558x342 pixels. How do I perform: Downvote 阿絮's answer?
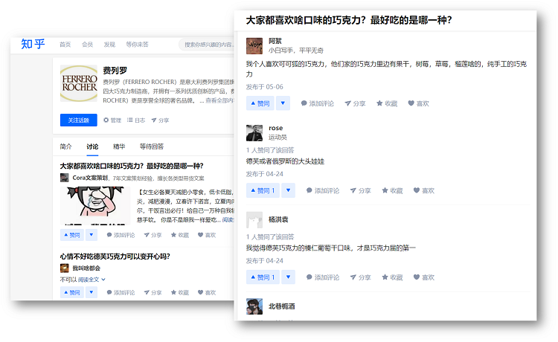coord(283,103)
